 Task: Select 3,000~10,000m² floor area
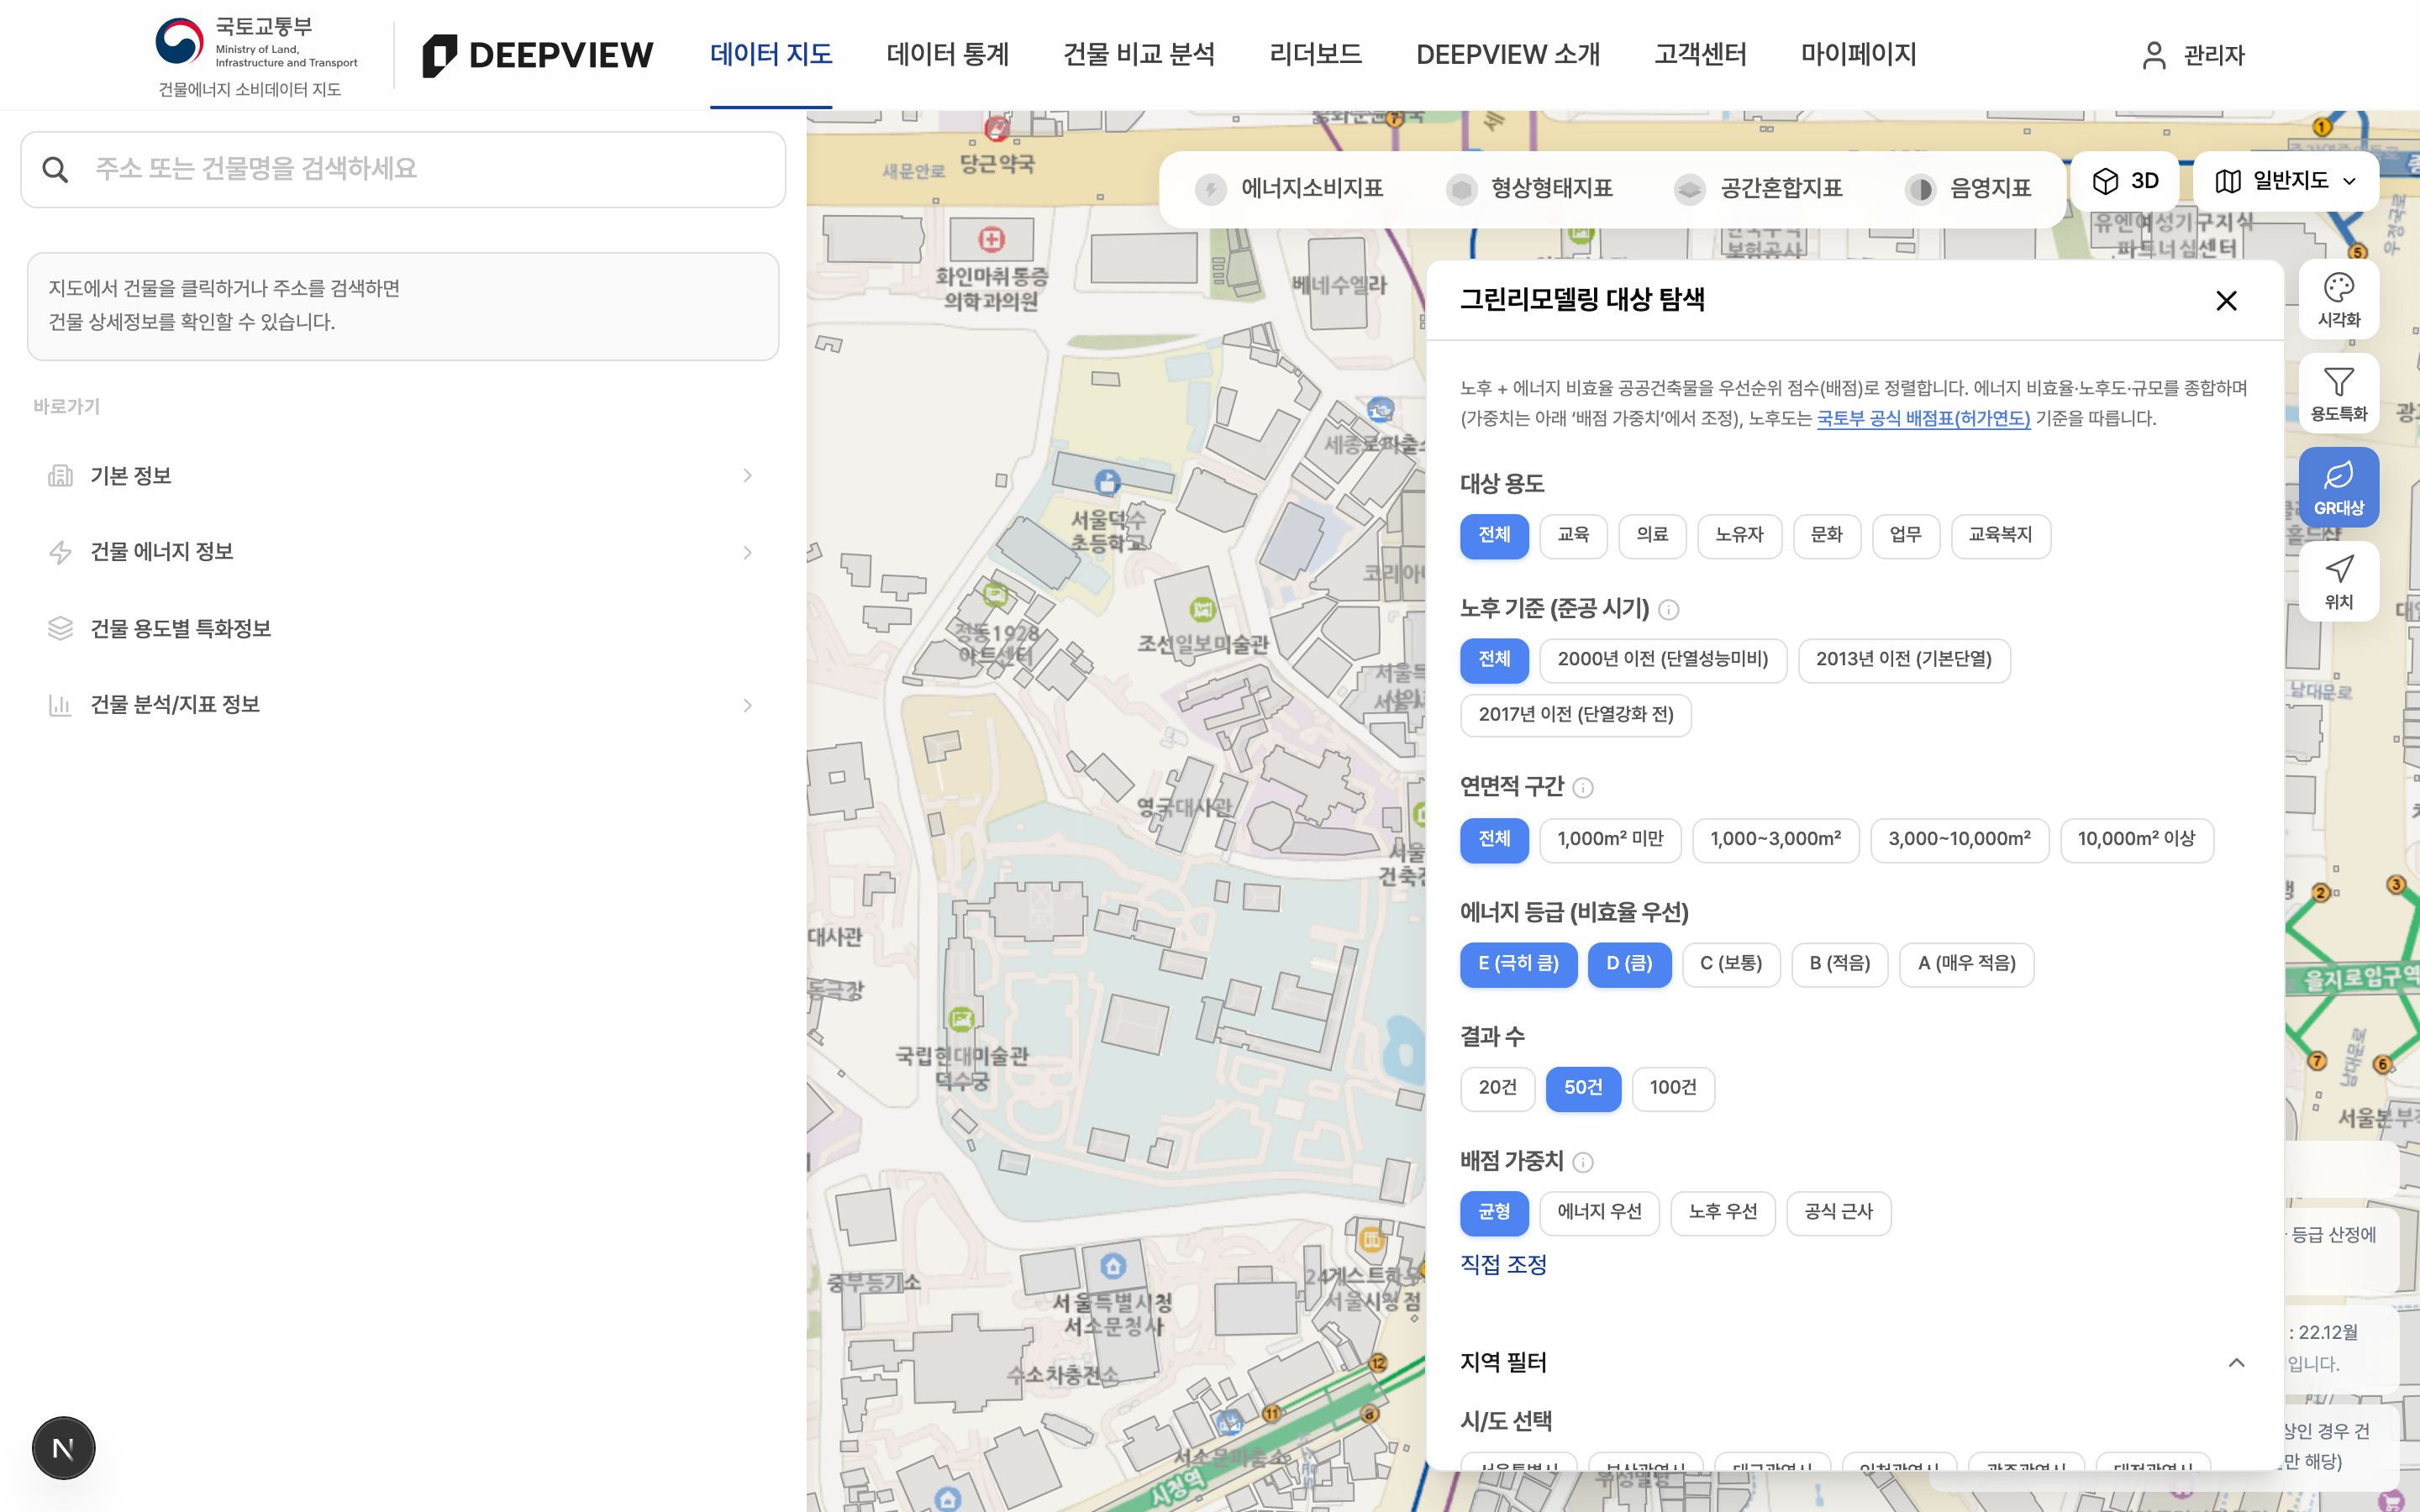[1959, 840]
